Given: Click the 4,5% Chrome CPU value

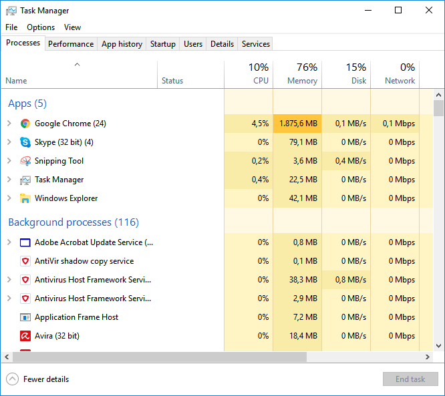Looking at the screenshot, I should click(x=260, y=124).
